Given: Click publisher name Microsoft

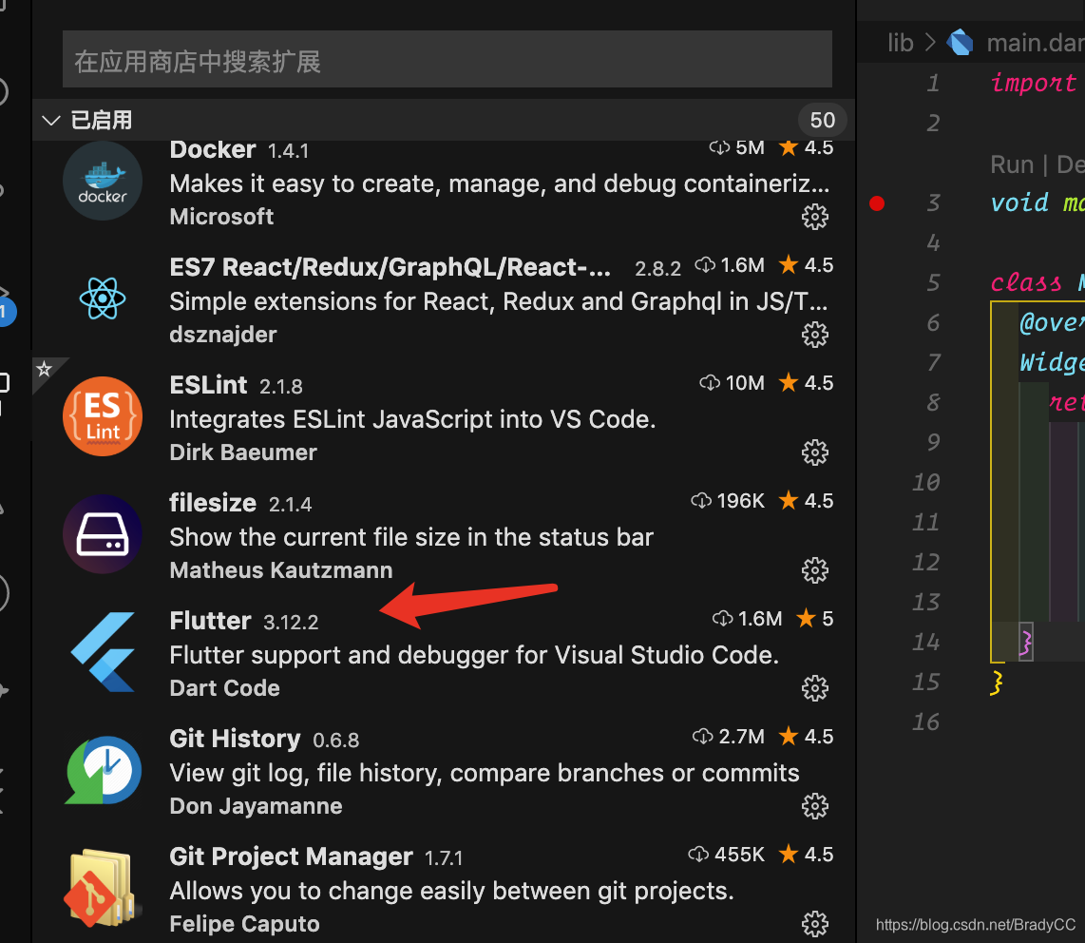Looking at the screenshot, I should click(221, 217).
